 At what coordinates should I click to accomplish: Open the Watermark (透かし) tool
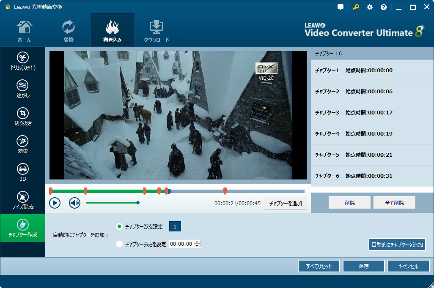point(23,89)
